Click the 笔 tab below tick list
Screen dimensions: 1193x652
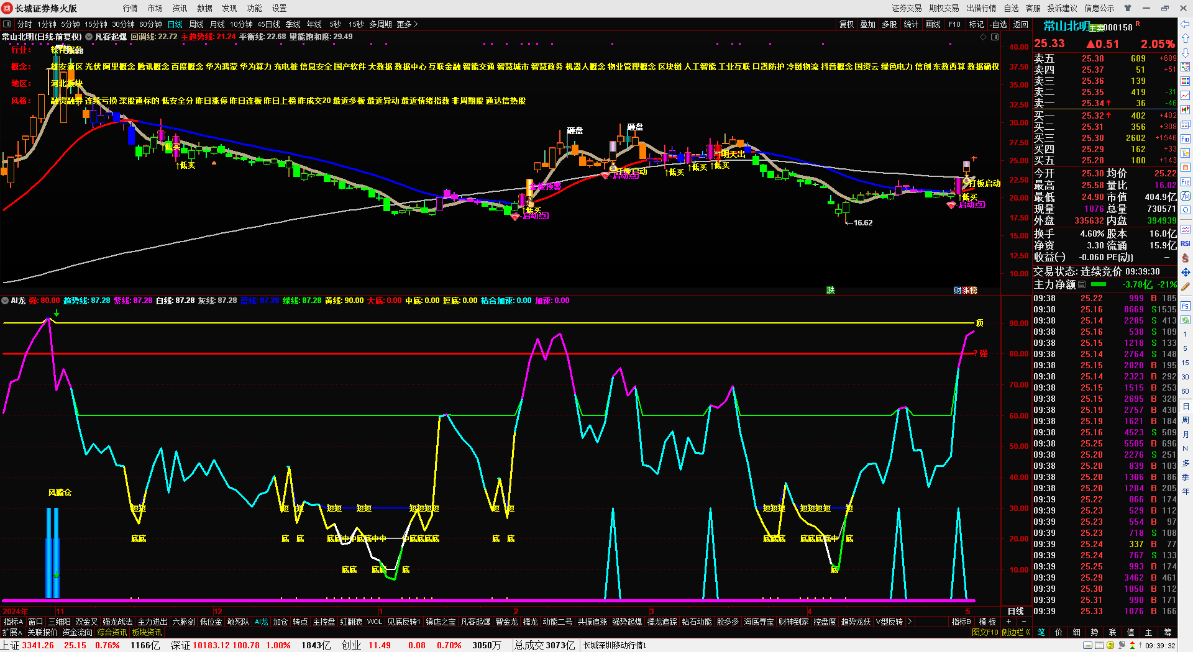(x=1041, y=632)
